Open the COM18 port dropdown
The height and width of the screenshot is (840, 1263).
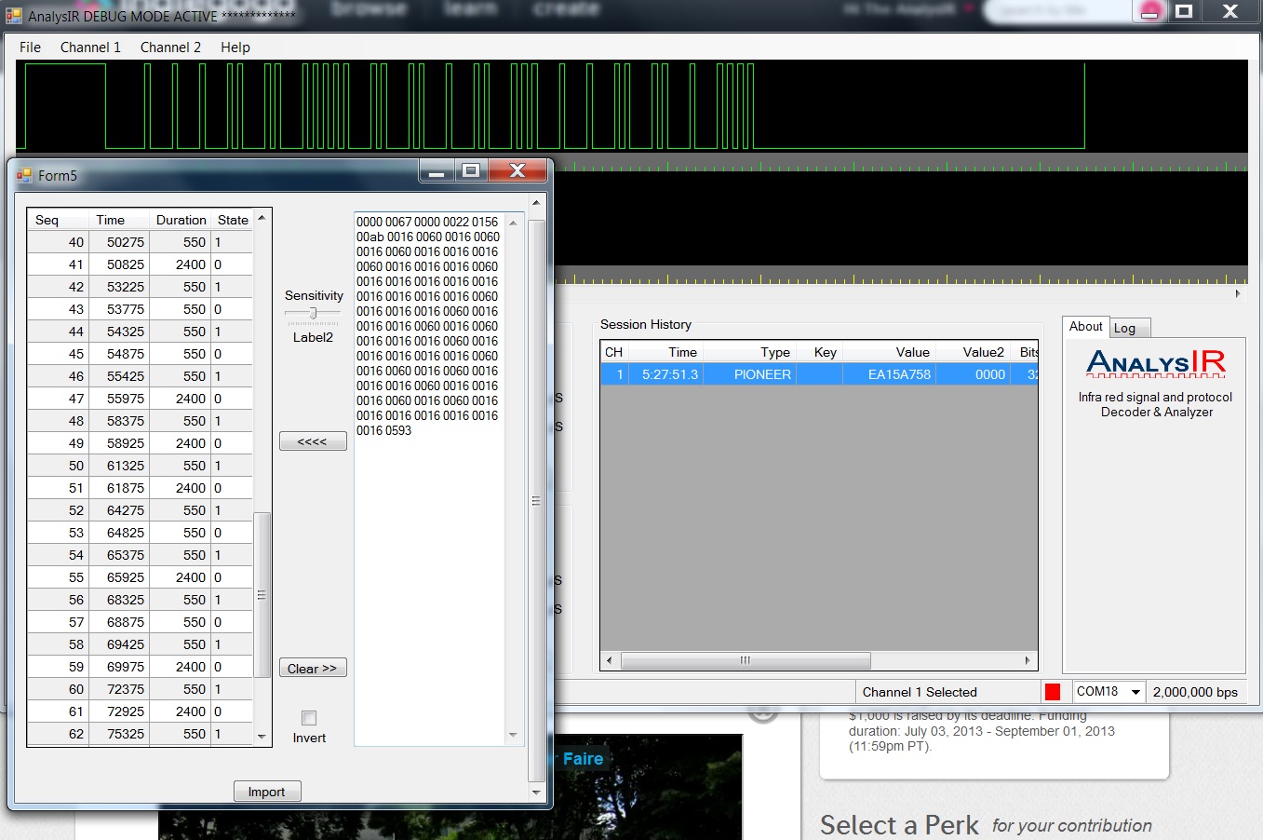click(x=1135, y=692)
